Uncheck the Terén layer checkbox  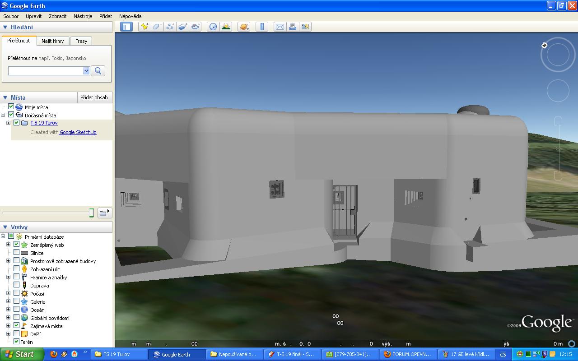click(17, 342)
